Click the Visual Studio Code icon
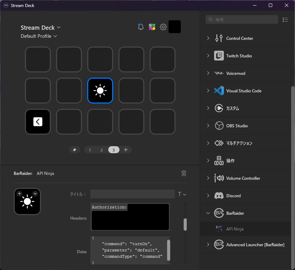295x270 pixels. (x=219, y=91)
